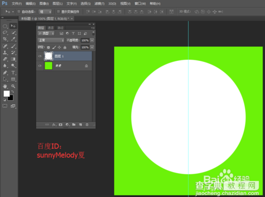Expand the toolbox double-arrow
265x197 pixels.
click(2, 17)
